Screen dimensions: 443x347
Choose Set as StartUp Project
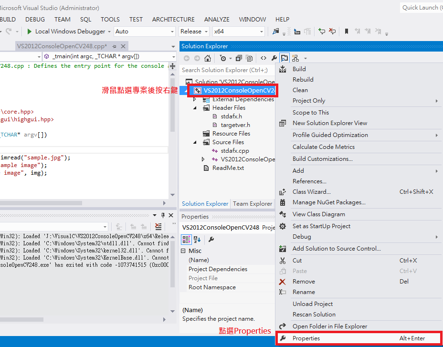[x=359, y=226]
